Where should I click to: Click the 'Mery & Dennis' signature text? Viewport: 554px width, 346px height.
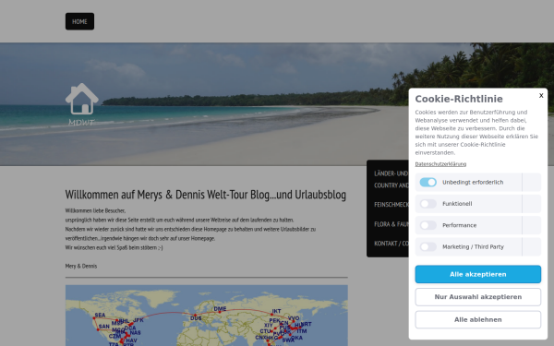tap(81, 266)
